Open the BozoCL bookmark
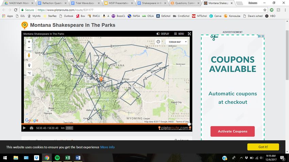Screen dimensions: 289x162 pos(119,16)
